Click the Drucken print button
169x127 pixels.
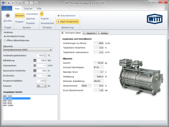8,17
